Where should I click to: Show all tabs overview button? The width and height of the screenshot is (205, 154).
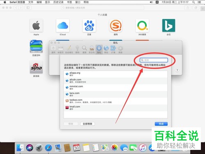(196, 8)
